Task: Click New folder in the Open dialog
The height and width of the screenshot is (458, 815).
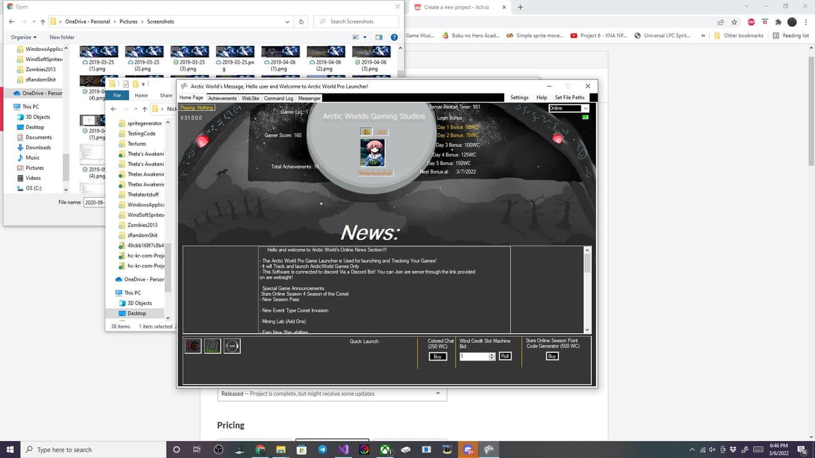Action: point(62,38)
